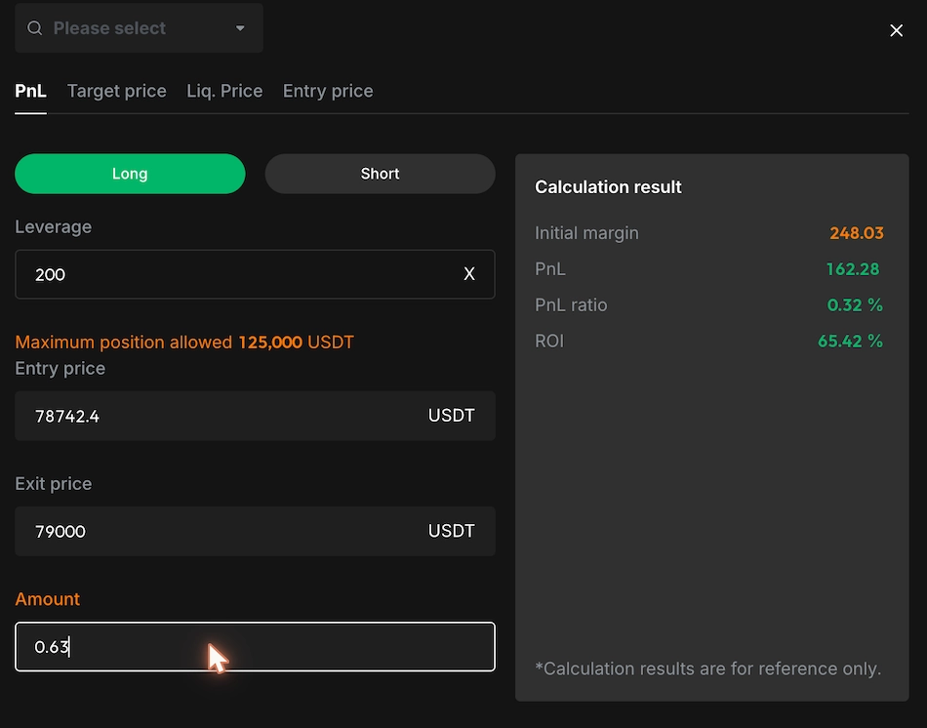
Task: Click the search magnifier icon
Action: [x=35, y=27]
